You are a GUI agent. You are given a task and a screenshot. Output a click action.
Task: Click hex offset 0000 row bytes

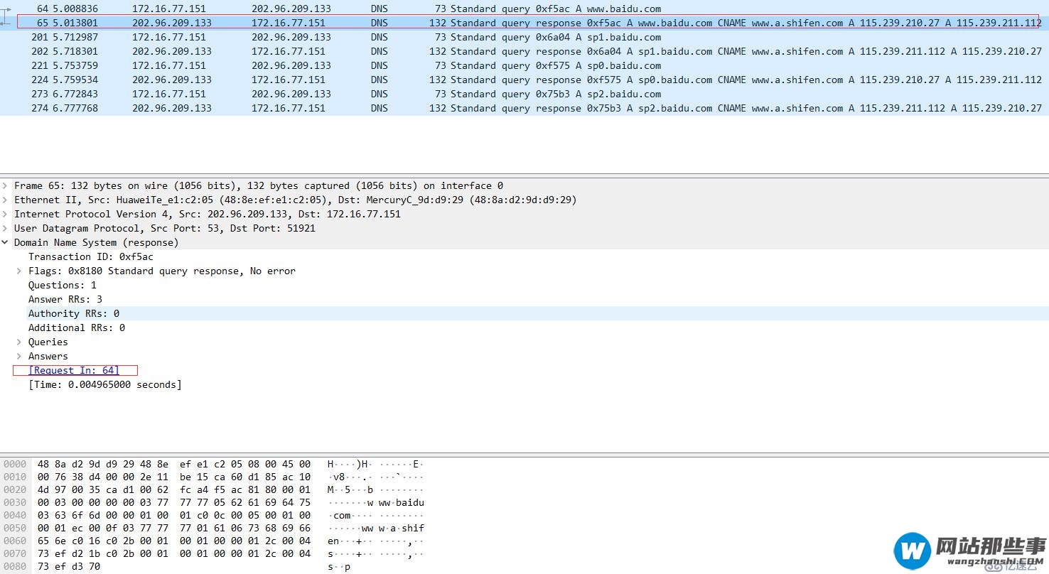click(174, 464)
